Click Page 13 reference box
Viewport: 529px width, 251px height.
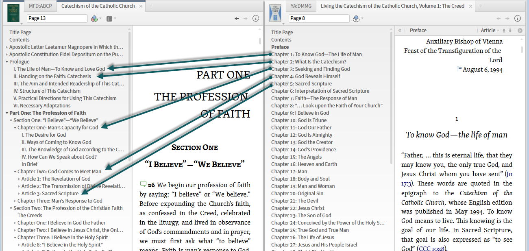tap(57, 18)
